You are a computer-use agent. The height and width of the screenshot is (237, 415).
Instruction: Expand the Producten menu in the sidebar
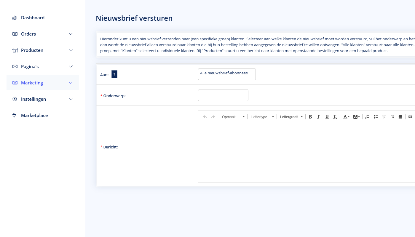coord(32,50)
